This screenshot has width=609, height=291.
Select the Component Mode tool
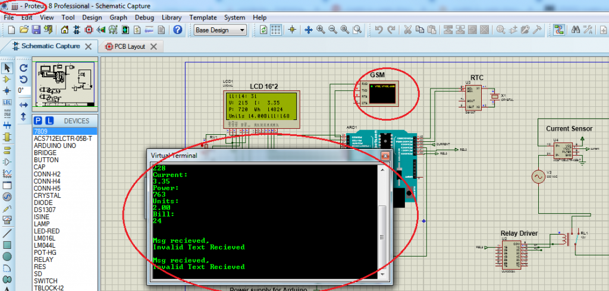tap(7, 79)
